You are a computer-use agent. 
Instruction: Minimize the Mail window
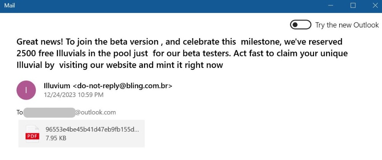pyautogui.click(x=330, y=5)
